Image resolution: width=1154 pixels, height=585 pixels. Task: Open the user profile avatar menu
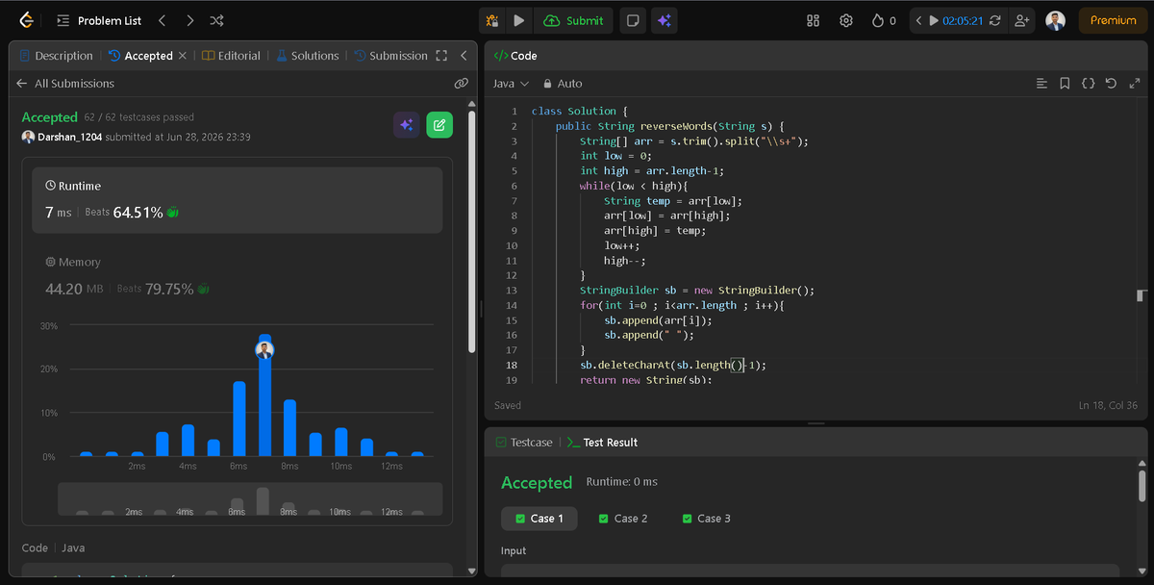click(1055, 20)
